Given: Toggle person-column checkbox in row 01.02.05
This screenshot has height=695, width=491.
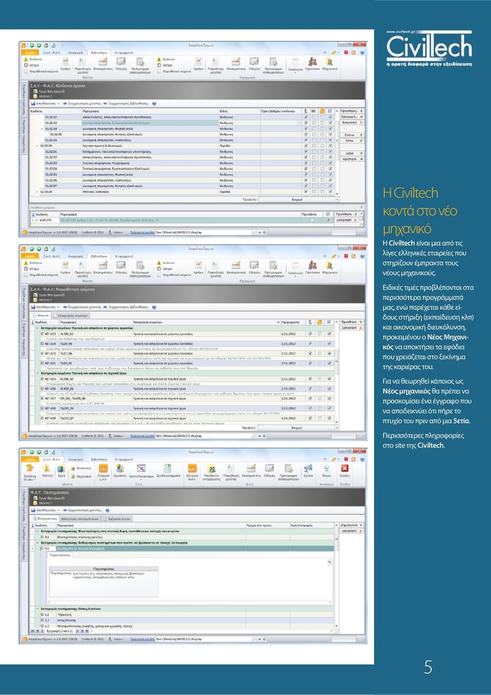Looking at the screenshot, I should [x=306, y=175].
